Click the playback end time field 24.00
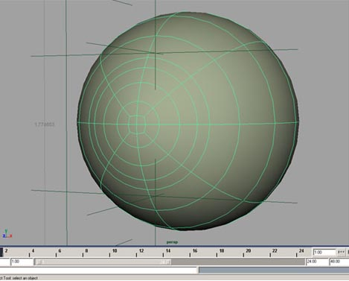 tap(317, 262)
